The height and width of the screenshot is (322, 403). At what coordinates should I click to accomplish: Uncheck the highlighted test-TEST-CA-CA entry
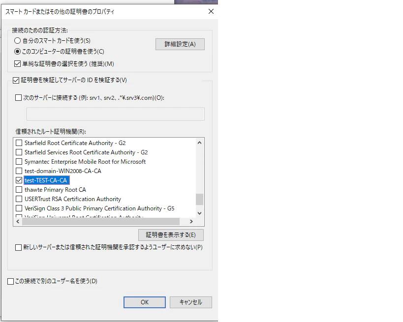point(19,180)
